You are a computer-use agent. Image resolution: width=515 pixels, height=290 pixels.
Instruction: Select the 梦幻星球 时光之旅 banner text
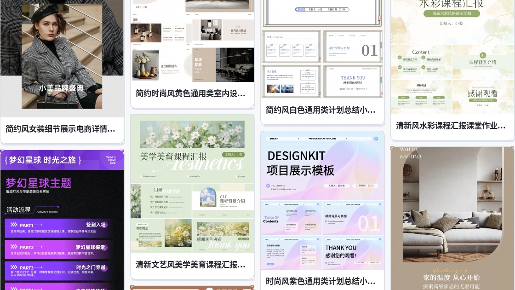tap(43, 160)
